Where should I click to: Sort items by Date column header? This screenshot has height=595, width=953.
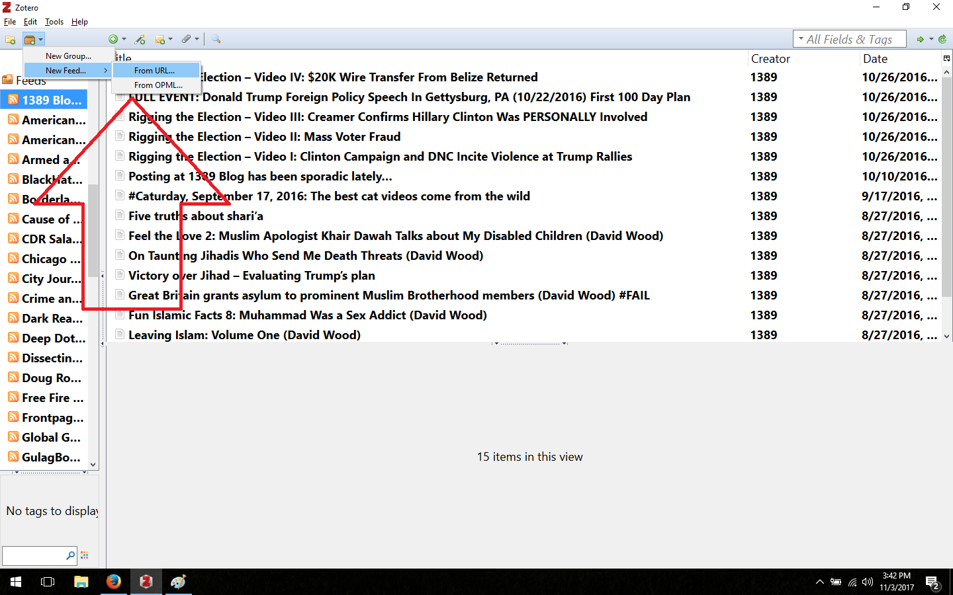coord(900,59)
